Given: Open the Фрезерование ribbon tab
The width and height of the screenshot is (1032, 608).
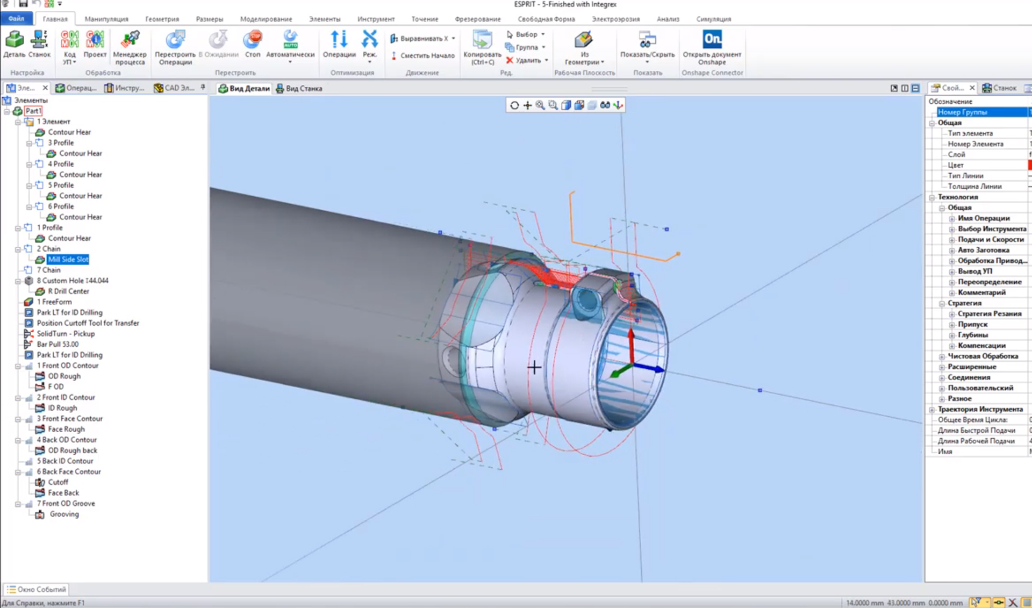Looking at the screenshot, I should pos(477,19).
